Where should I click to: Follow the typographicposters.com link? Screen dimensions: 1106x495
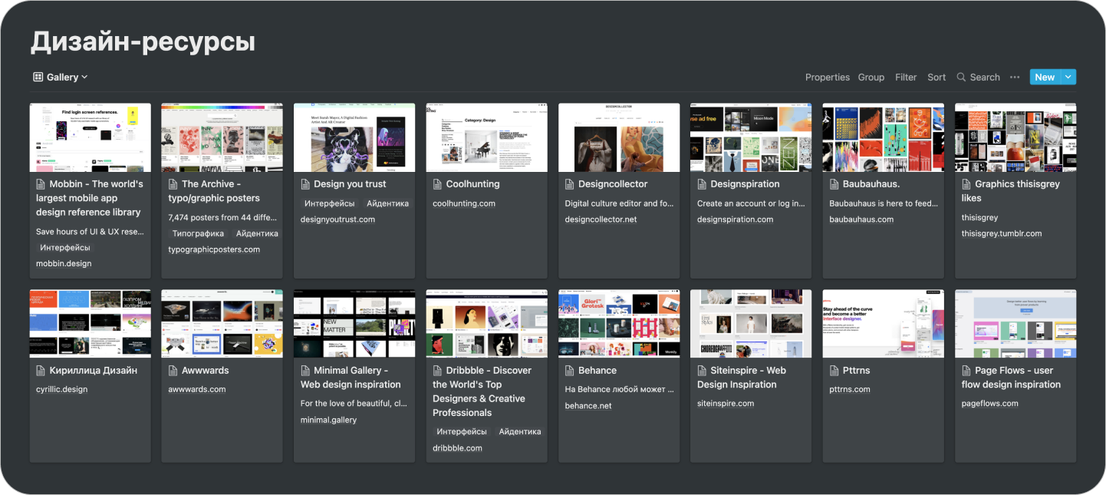(x=214, y=249)
